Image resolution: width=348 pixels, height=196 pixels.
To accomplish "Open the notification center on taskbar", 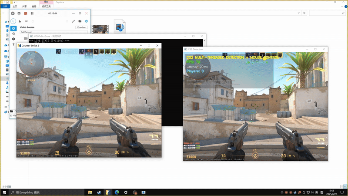I will point(342,193).
